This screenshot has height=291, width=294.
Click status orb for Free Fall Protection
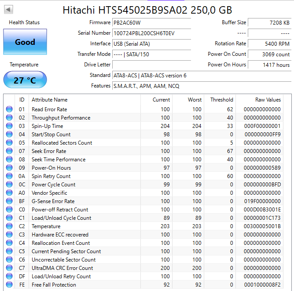click(9, 285)
